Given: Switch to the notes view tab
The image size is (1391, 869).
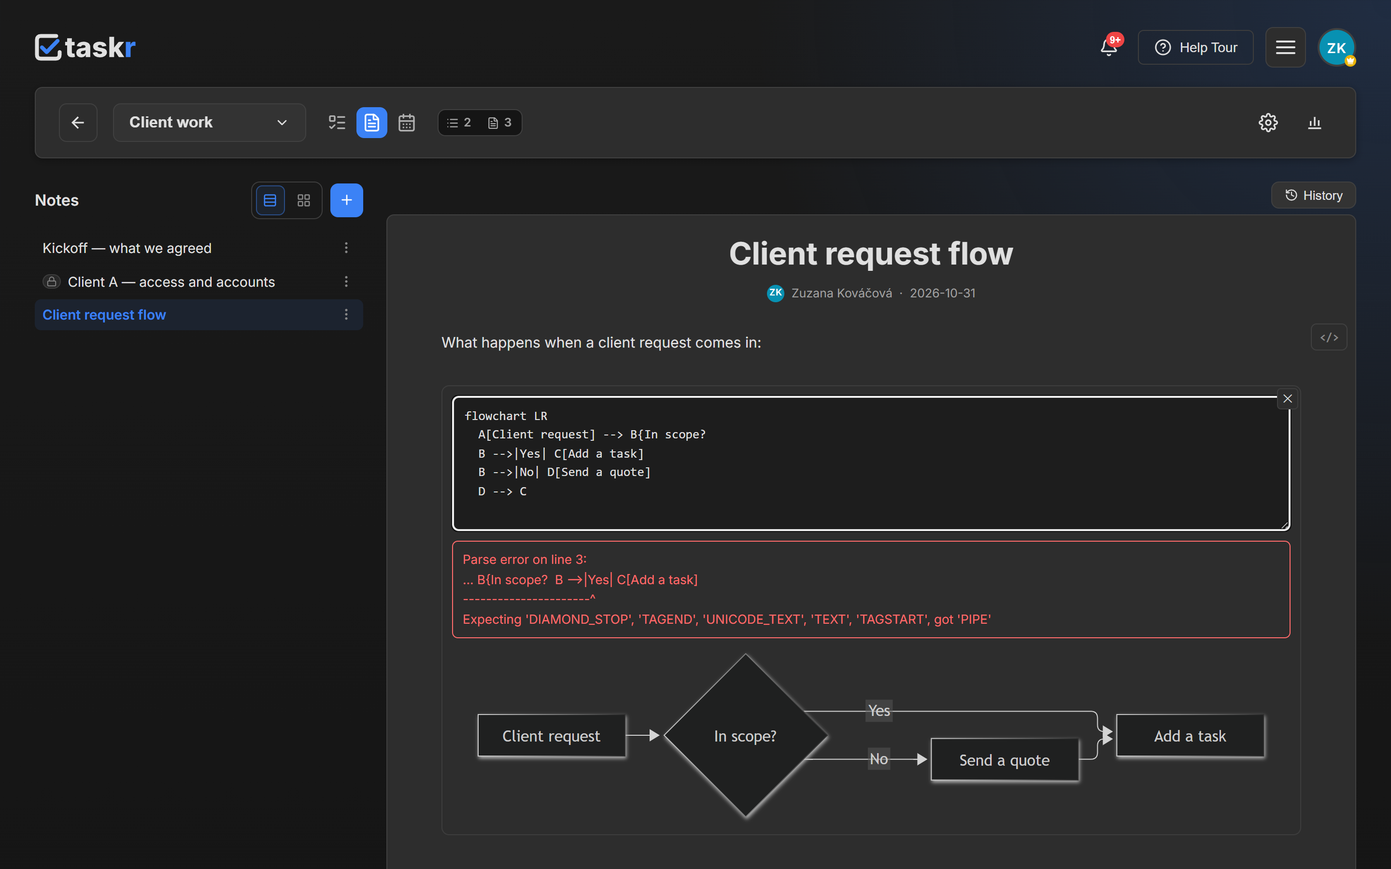Looking at the screenshot, I should coord(372,123).
